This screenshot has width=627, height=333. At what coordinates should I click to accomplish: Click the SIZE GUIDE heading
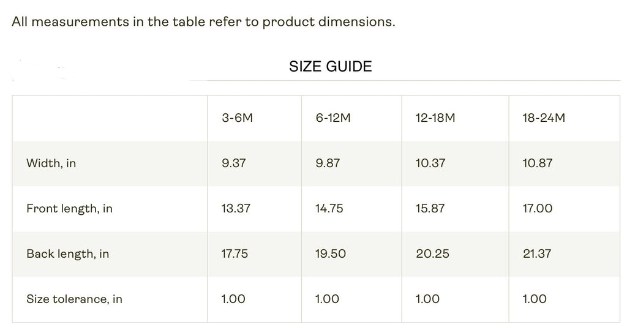tap(330, 66)
